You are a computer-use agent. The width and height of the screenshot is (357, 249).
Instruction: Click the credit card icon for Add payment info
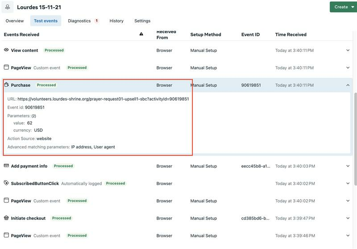click(6, 166)
